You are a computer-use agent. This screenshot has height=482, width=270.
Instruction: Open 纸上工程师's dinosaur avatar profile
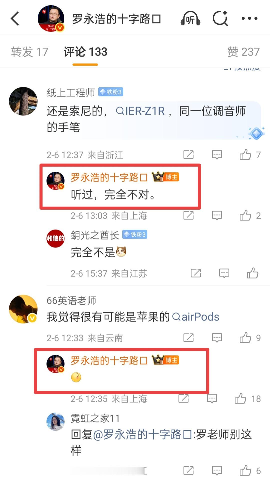pyautogui.click(x=23, y=101)
